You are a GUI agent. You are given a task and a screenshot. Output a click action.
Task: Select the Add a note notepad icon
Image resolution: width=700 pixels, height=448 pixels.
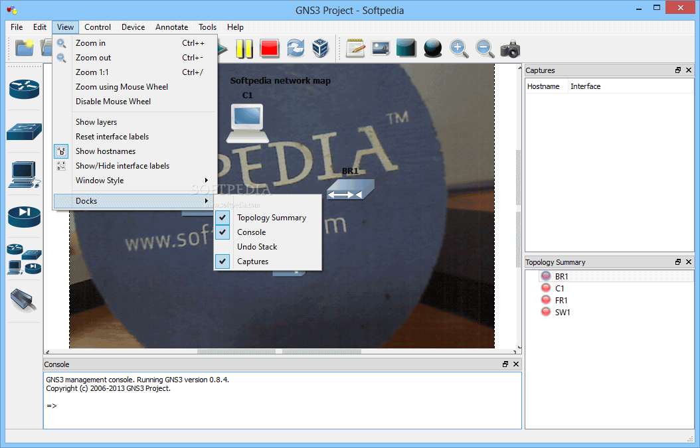(x=355, y=48)
